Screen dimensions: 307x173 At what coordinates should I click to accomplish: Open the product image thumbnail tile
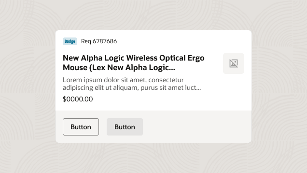(x=234, y=63)
